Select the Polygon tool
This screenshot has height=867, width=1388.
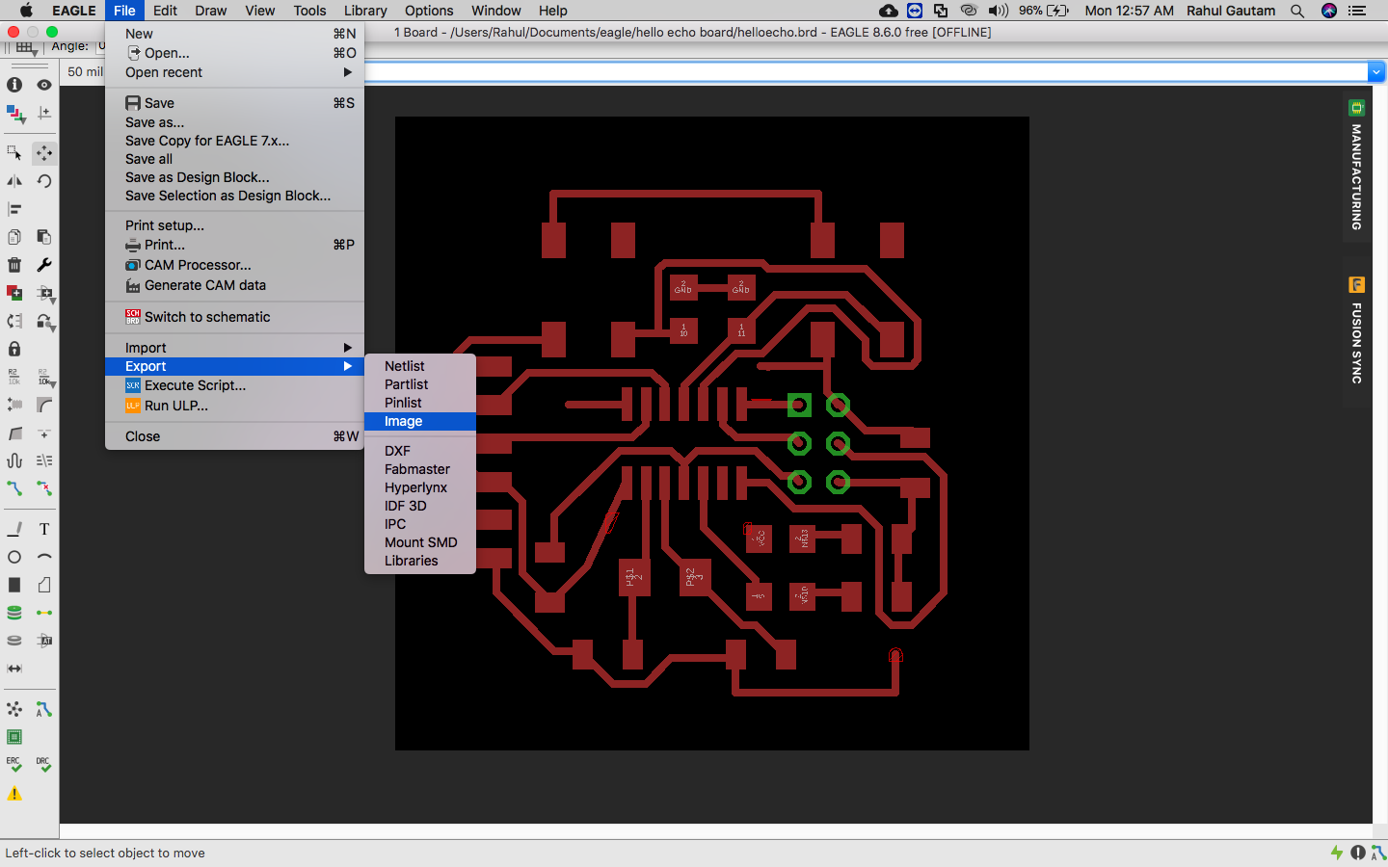[44, 585]
